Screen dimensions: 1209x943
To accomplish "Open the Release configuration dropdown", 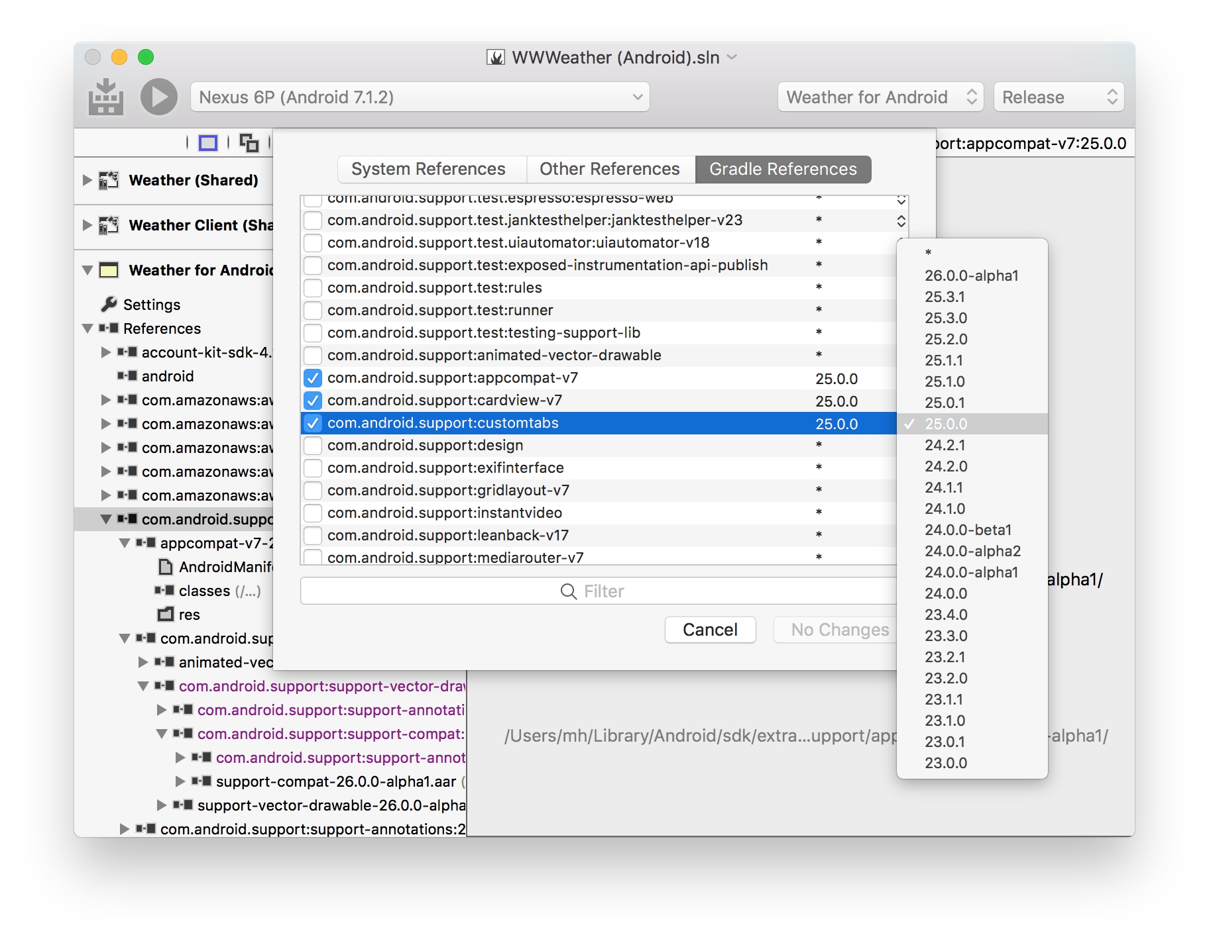I will [1058, 97].
